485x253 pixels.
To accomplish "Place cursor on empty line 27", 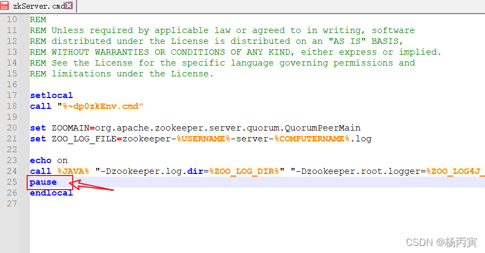I will tap(257, 204).
